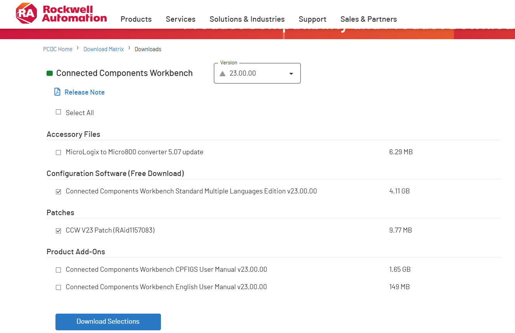Open the Support menu
This screenshot has width=515, height=333.
[x=313, y=19]
